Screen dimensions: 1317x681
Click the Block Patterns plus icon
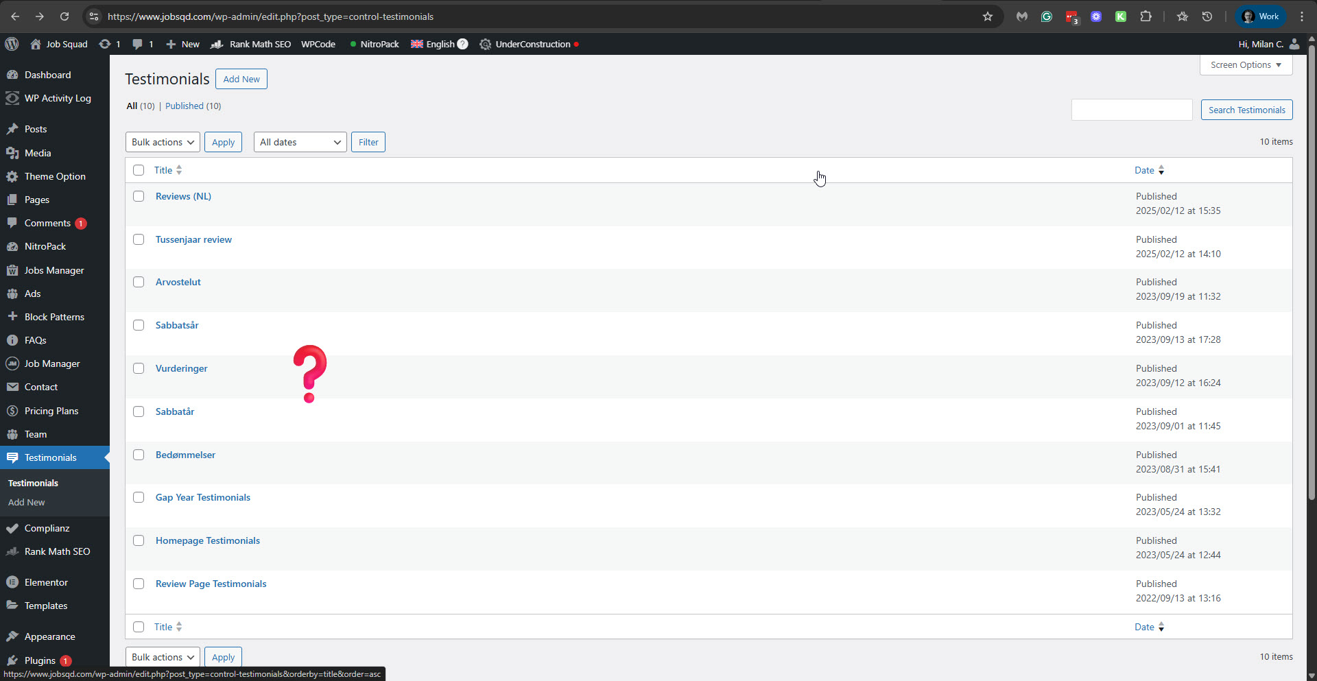click(x=12, y=317)
